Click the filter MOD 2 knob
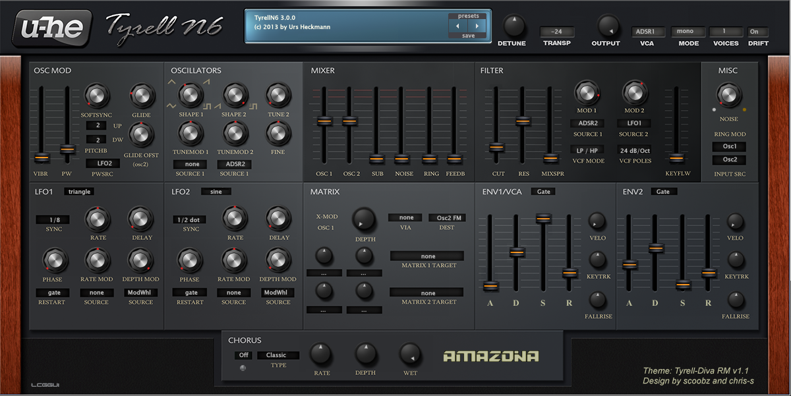The height and width of the screenshot is (396, 791). [x=634, y=92]
